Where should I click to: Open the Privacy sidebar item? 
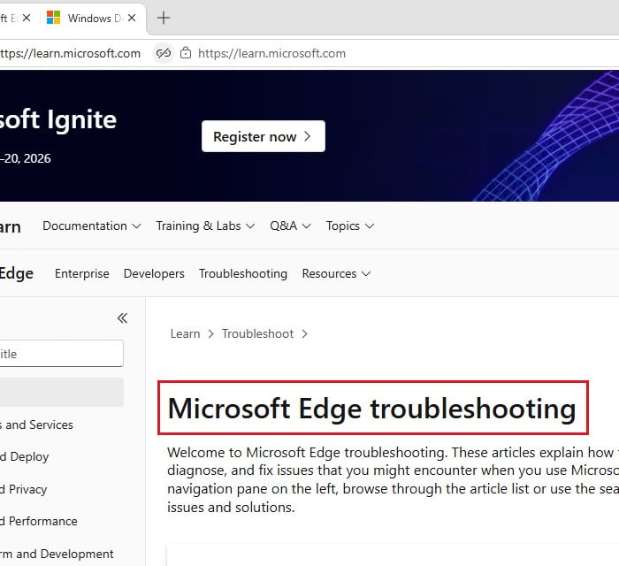[x=23, y=489]
